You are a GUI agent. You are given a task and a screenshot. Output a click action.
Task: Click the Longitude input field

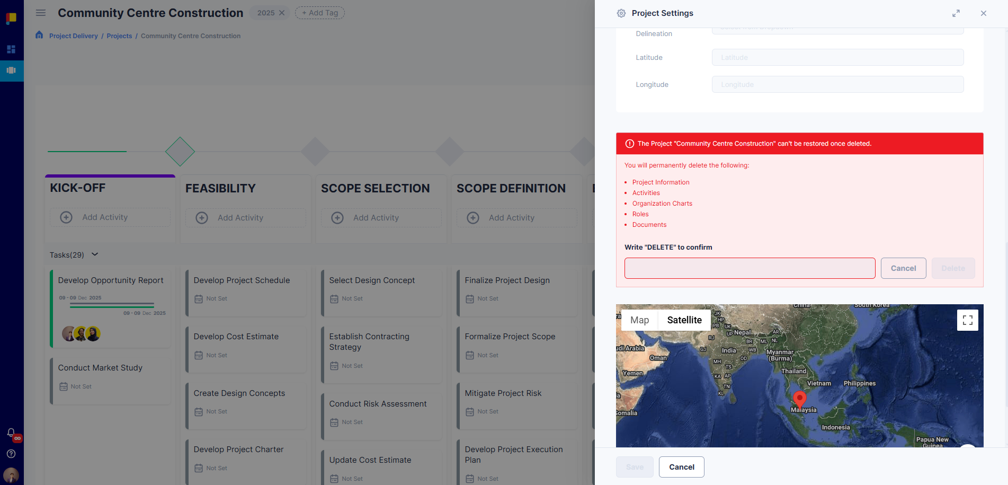coord(837,84)
